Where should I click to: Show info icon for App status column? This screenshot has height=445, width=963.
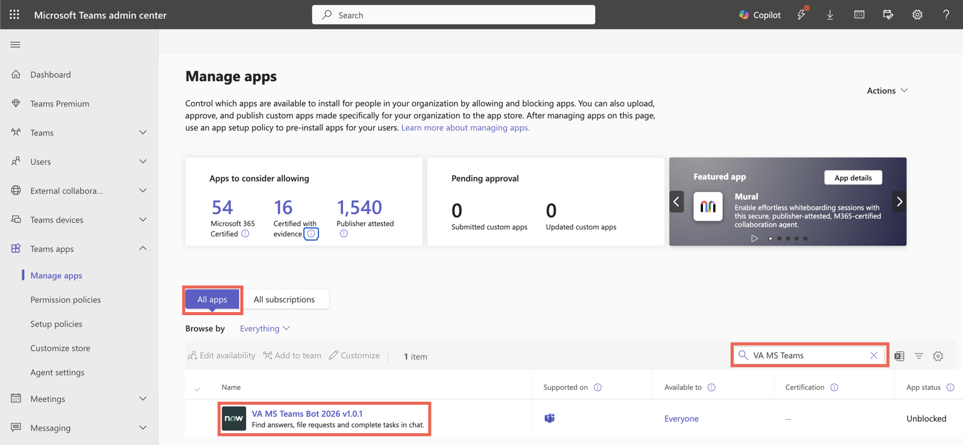point(950,387)
